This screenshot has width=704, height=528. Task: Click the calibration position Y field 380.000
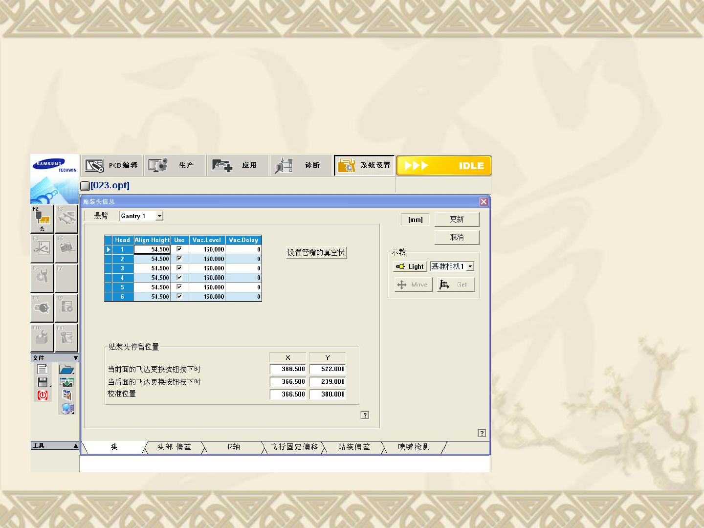click(328, 395)
